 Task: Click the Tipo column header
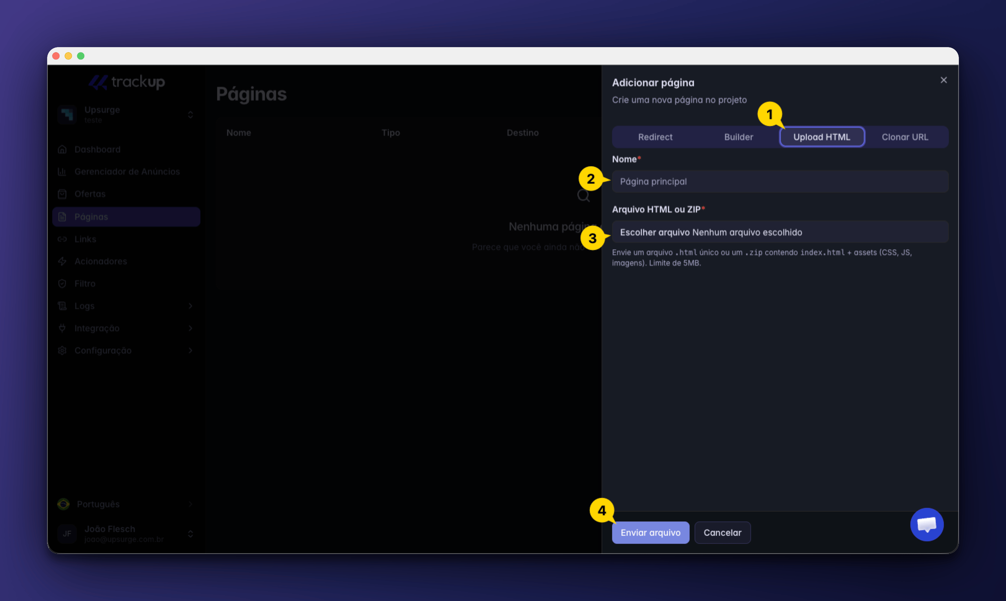(x=390, y=133)
